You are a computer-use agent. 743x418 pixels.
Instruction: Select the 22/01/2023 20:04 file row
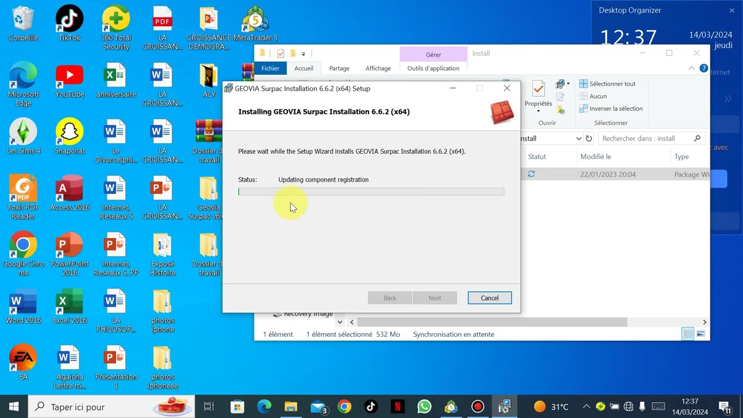coord(615,174)
